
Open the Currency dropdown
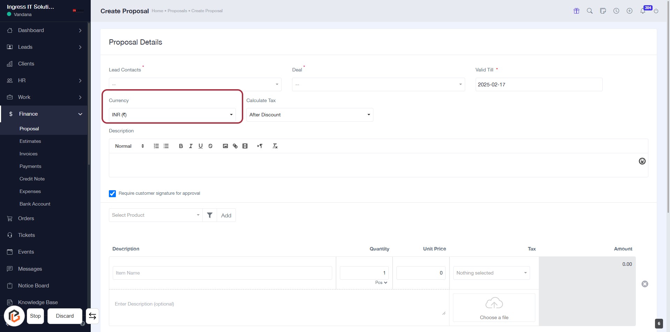click(x=172, y=115)
